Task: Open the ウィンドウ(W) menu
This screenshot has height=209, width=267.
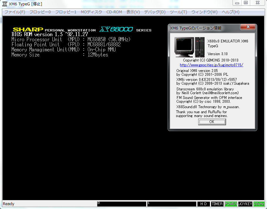Action: pyautogui.click(x=204, y=12)
